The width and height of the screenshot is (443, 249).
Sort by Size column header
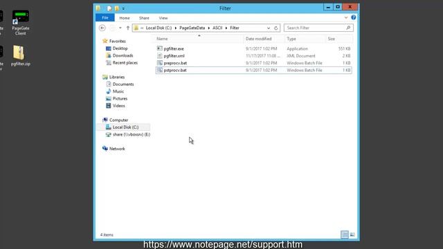tap(339, 39)
